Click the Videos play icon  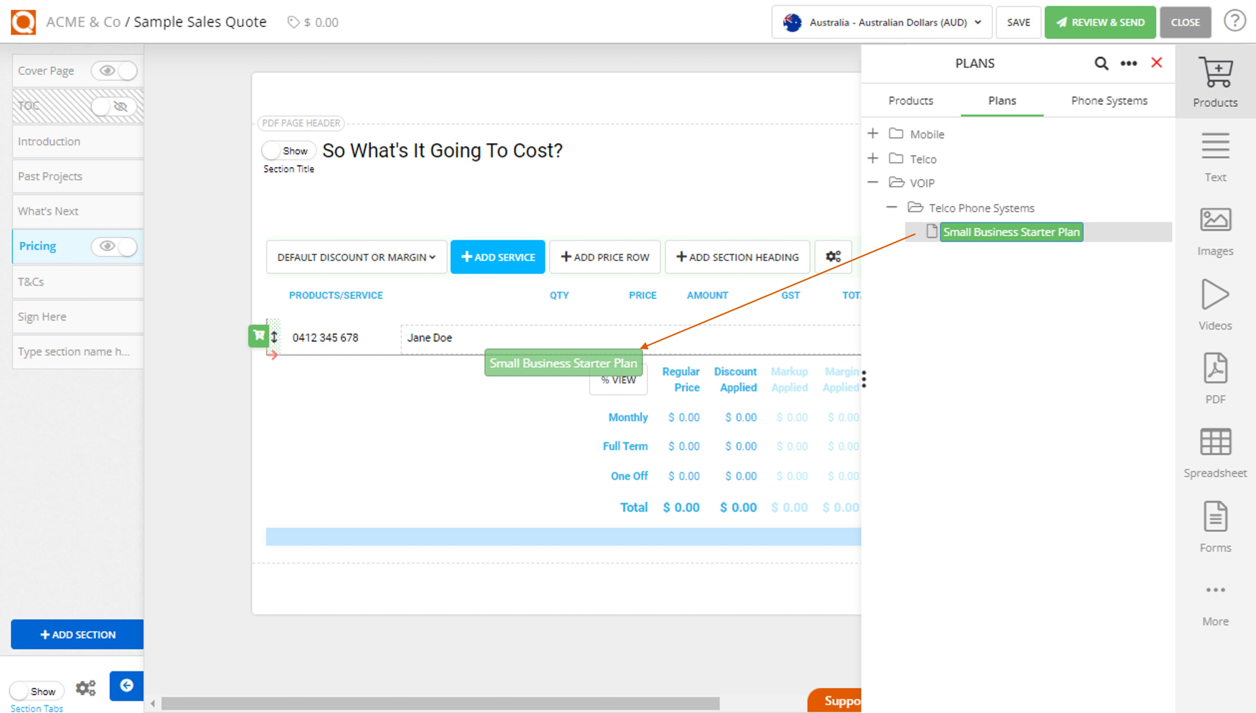click(1215, 294)
